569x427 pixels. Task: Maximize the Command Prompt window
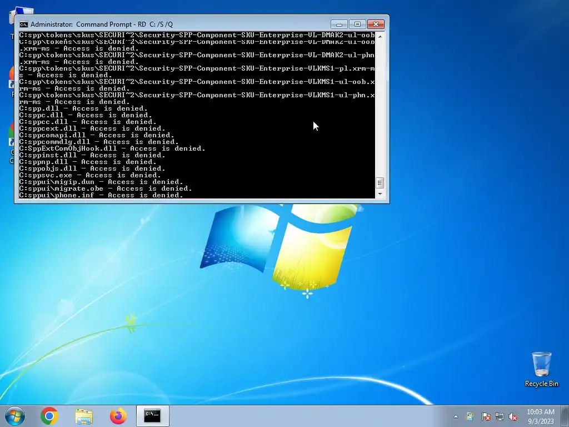coord(357,24)
